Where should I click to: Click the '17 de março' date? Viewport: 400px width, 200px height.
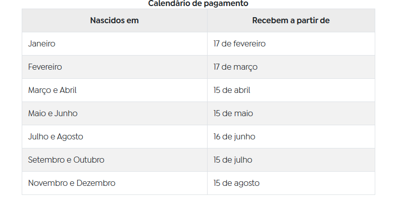[235, 67]
